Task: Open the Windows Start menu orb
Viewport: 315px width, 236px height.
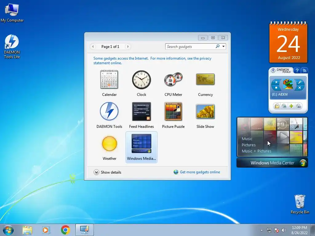Action: point(8,230)
